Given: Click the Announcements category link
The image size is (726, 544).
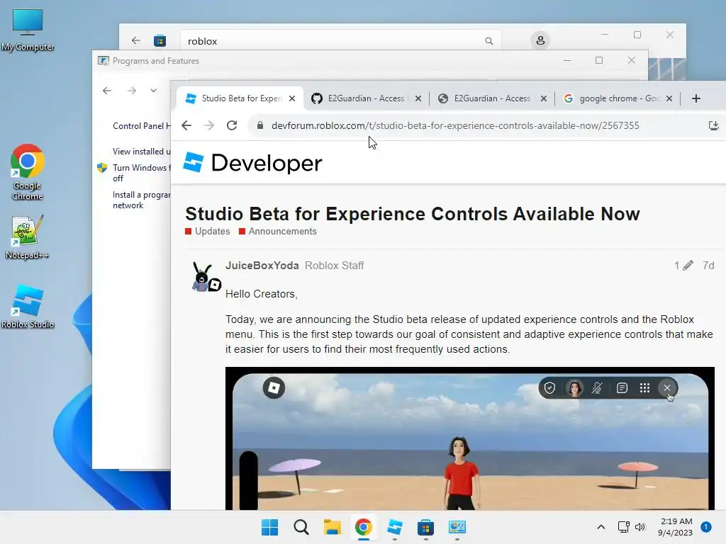Looking at the screenshot, I should click(278, 232).
